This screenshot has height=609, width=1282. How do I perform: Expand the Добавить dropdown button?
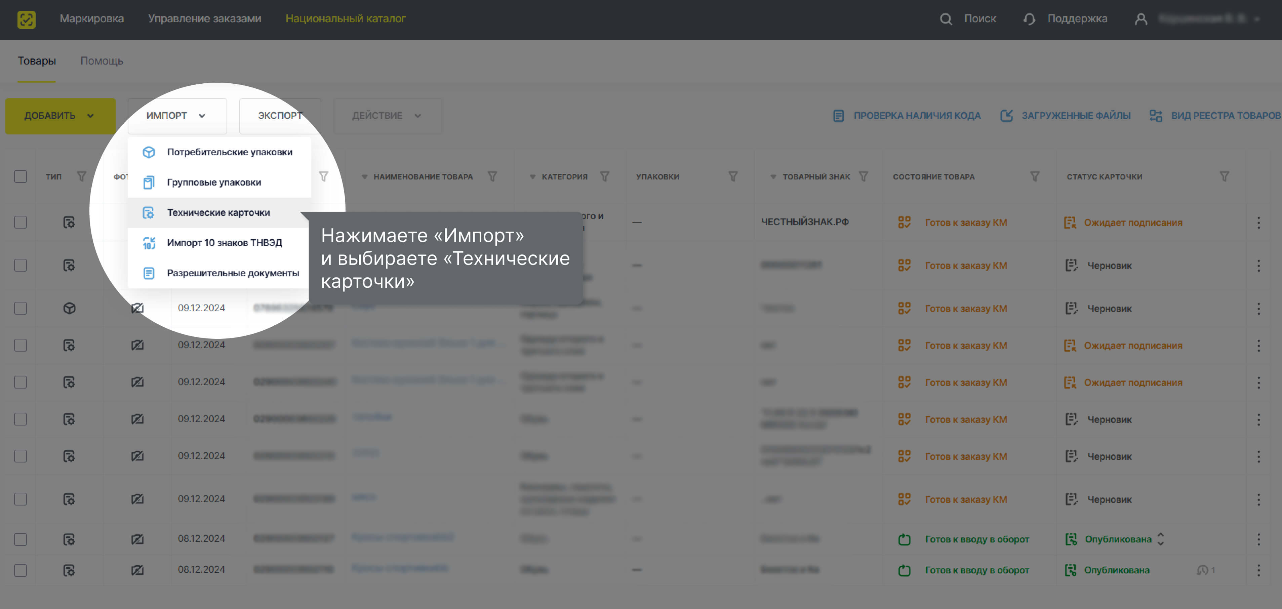[x=60, y=115]
